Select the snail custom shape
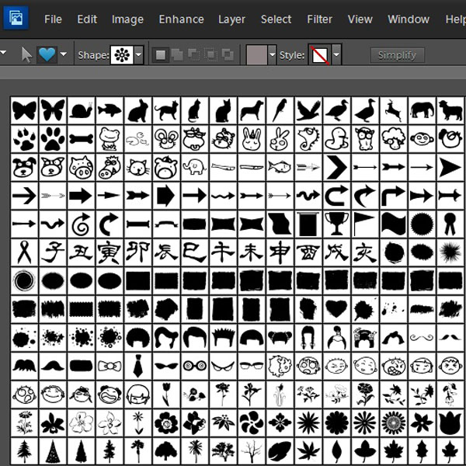466x466 pixels. point(81,110)
